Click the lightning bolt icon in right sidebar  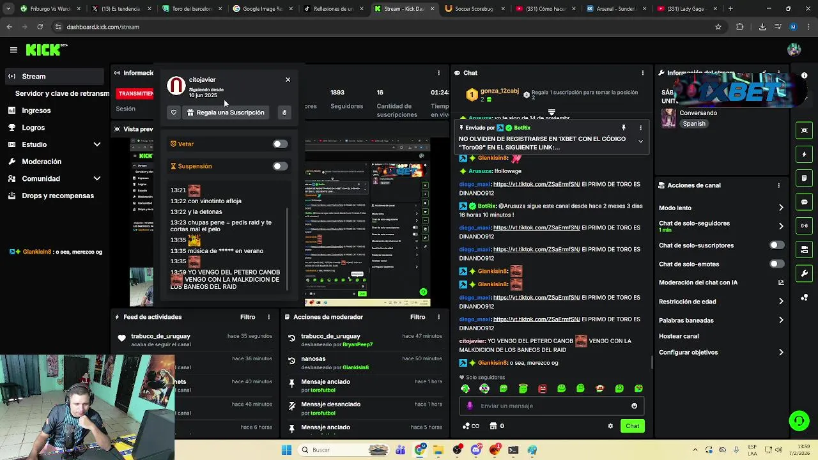(x=805, y=154)
